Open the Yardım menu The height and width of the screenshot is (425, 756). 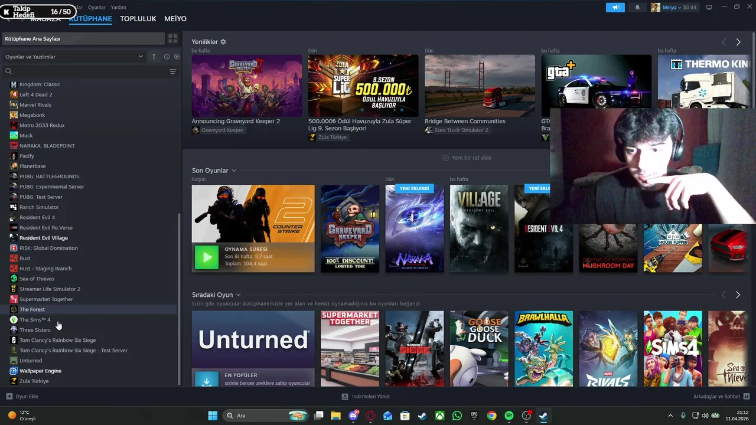pyautogui.click(x=118, y=7)
